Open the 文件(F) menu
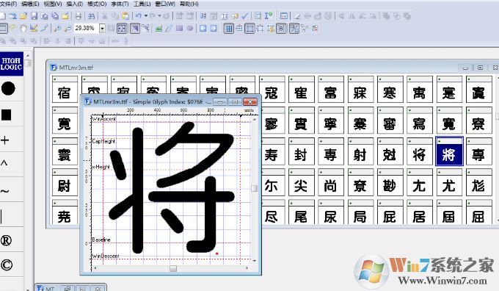This screenshot has height=291, width=499. 8,4
